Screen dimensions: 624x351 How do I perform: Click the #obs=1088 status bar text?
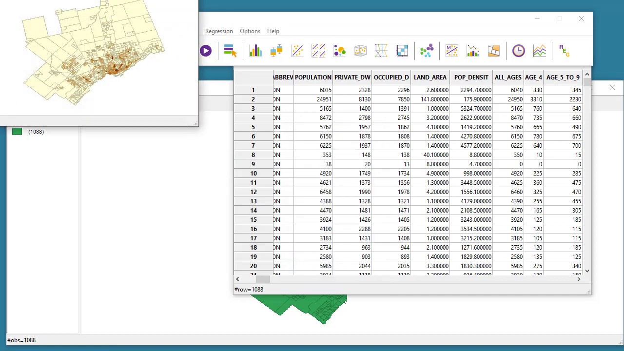(21, 340)
